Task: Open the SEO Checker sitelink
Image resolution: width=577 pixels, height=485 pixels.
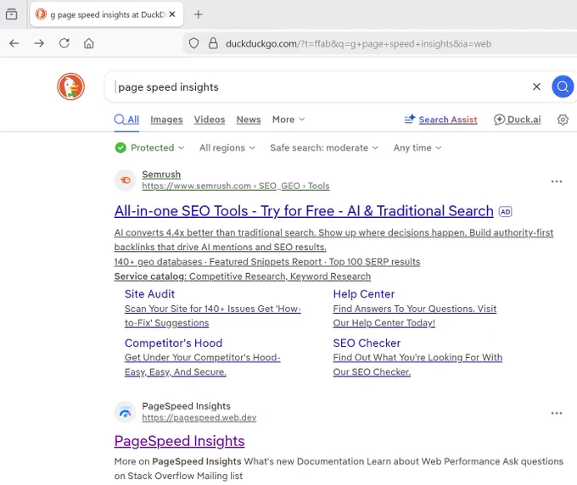Action: [367, 343]
